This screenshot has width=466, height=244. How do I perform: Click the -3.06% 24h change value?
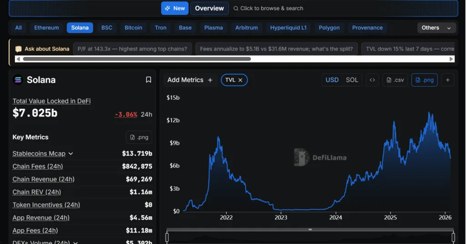click(126, 114)
